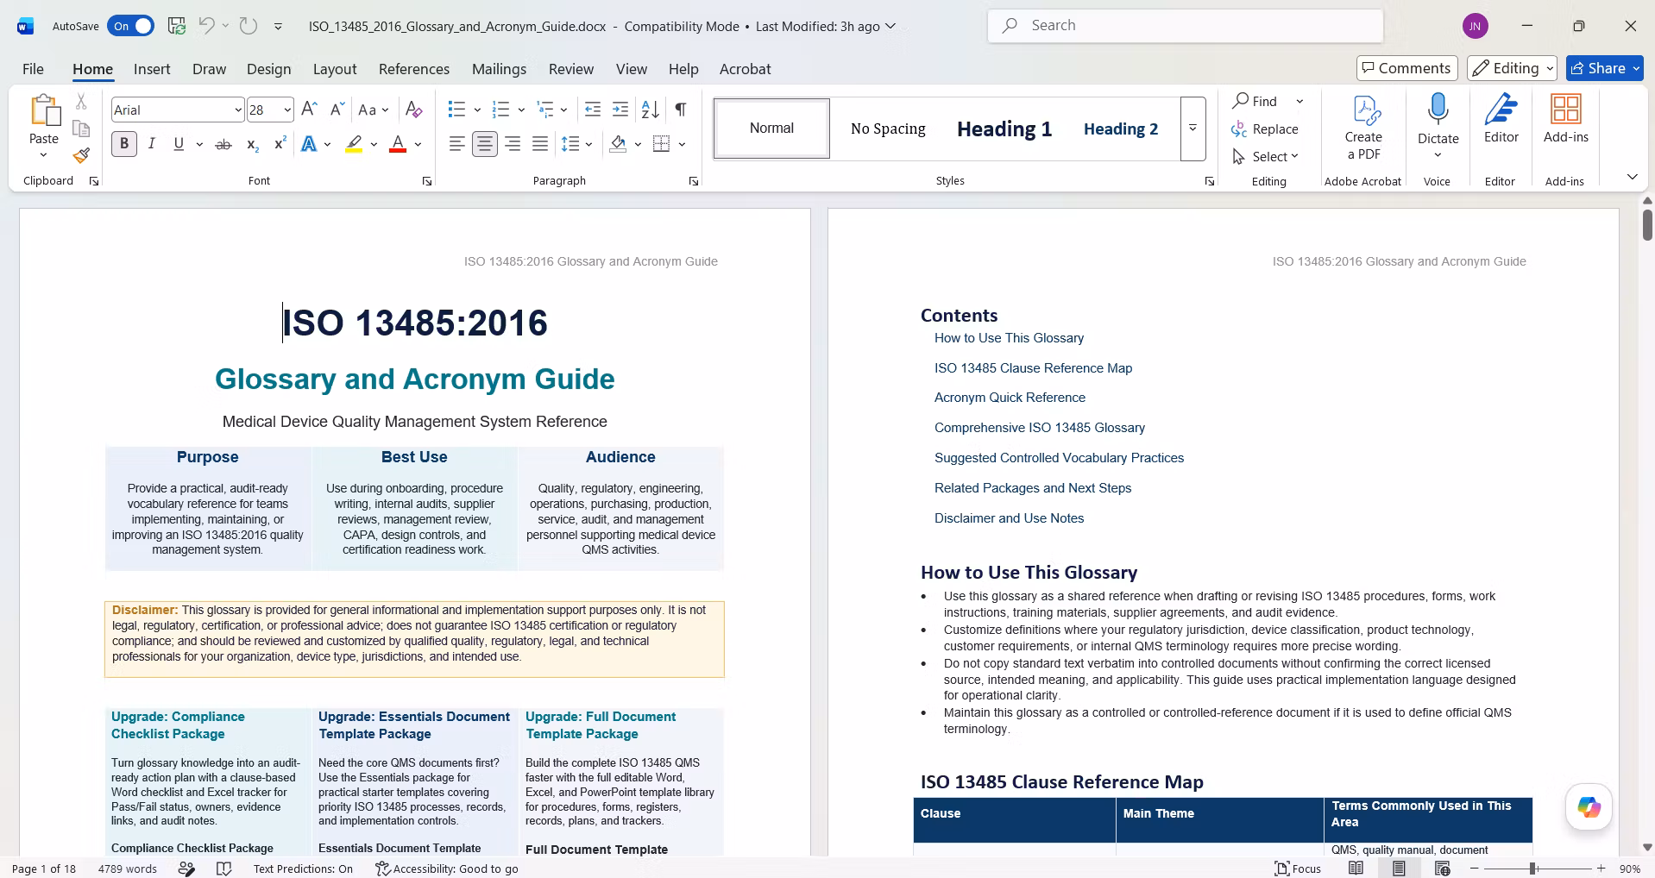Screen dimensions: 1655x878
Task: Apply strikethrough formatting
Action: click(x=223, y=144)
